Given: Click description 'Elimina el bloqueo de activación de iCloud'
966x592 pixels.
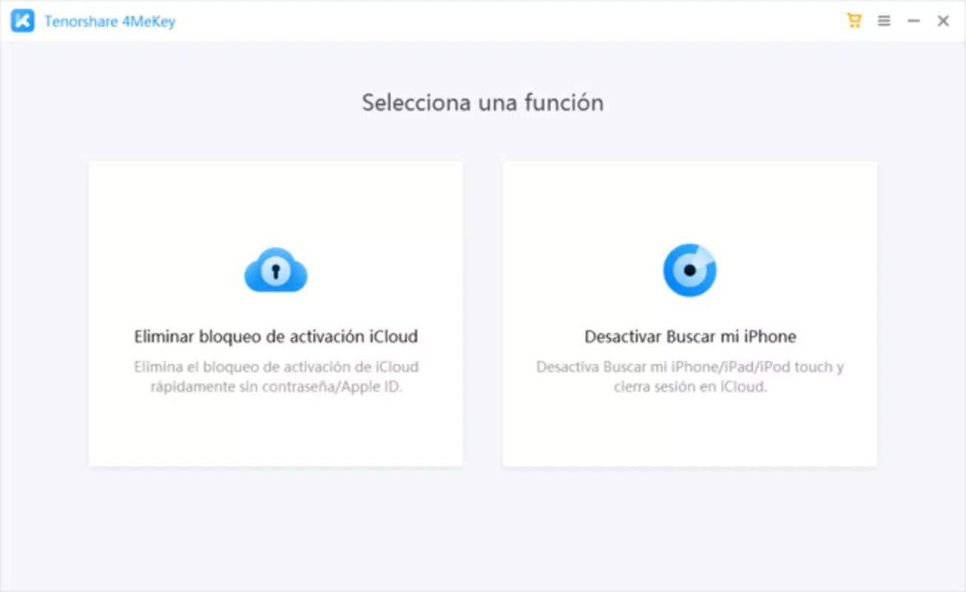Looking at the screenshot, I should 276,377.
